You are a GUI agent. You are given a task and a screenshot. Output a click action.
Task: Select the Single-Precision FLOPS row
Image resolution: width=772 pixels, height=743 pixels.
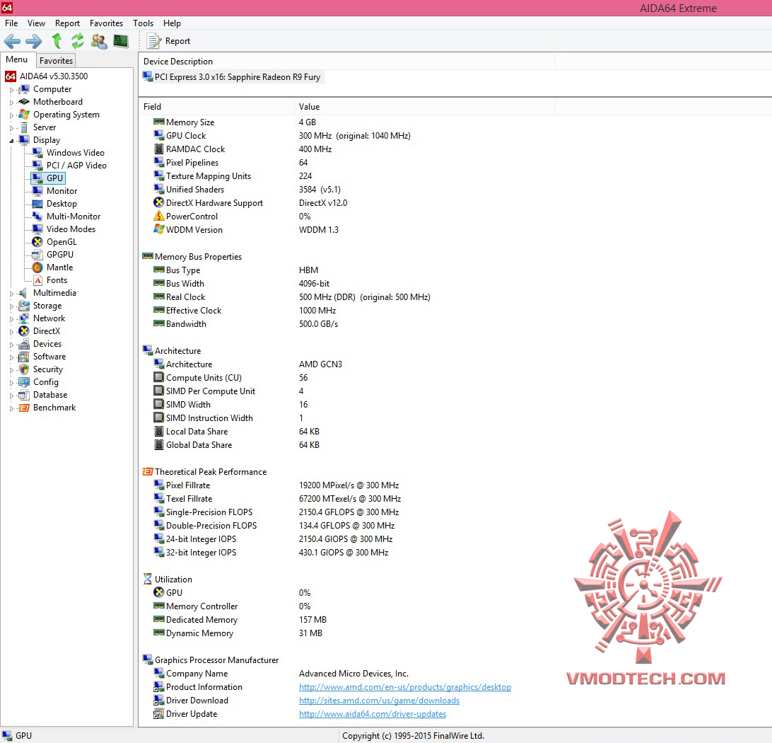276,512
